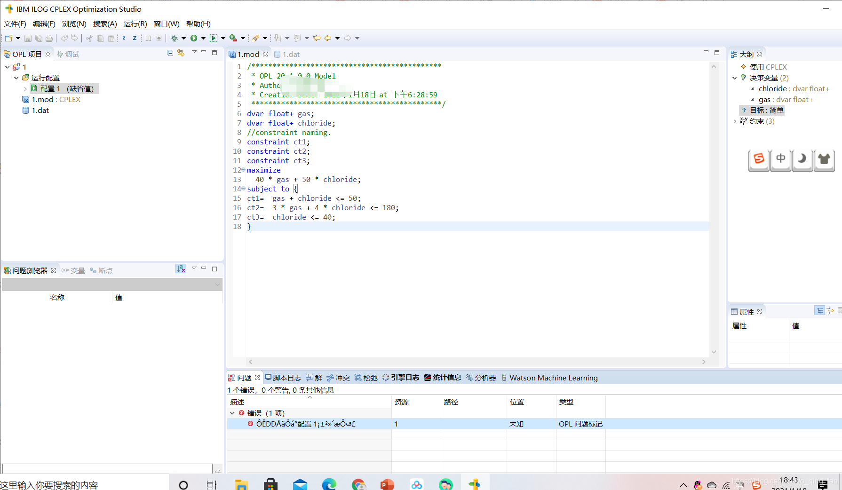The height and width of the screenshot is (490, 842).
Task: Toggle block selection mode toolbar icon
Action: coord(159,38)
